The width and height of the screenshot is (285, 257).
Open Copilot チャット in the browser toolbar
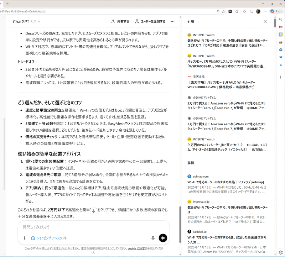coord(276,11)
